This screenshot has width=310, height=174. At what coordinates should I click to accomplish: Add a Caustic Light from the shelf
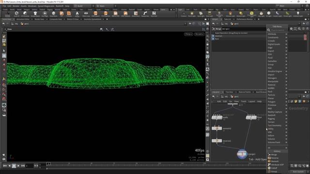tap(278, 14)
